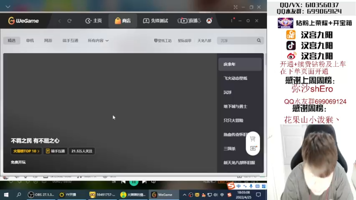The image size is (356, 200).
Task: Click the 21.5万人关注 tag
Action: (82, 151)
